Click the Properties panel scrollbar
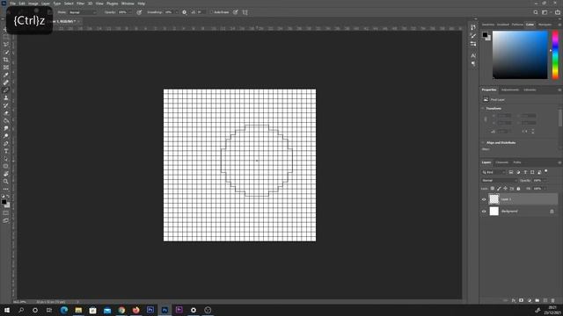 click(560, 118)
